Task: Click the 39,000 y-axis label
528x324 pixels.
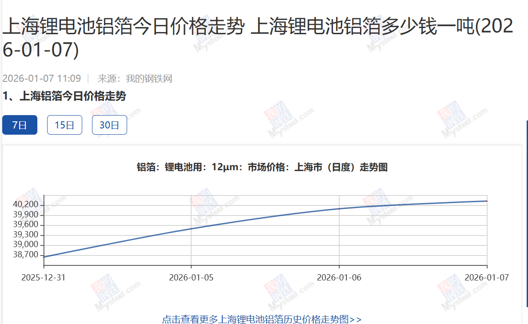Action: pos(26,244)
